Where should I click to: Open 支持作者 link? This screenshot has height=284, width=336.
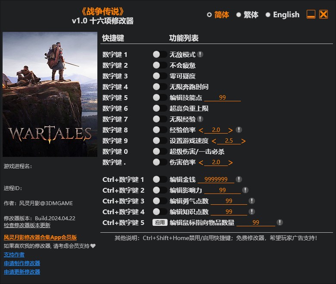click(14, 255)
